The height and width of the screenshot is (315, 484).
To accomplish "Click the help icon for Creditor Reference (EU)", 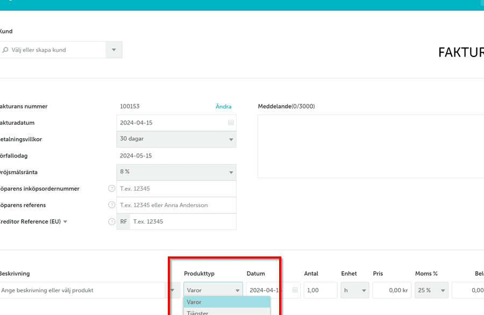I will 112,221.
